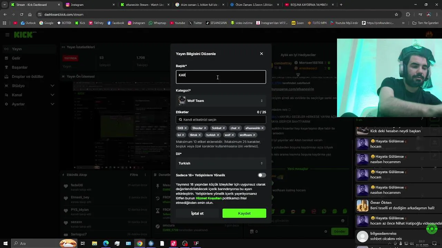
Task: Reload the current page
Action: pyautogui.click(x=21, y=14)
